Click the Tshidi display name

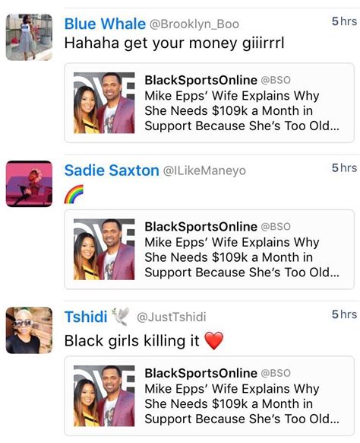[86, 317]
